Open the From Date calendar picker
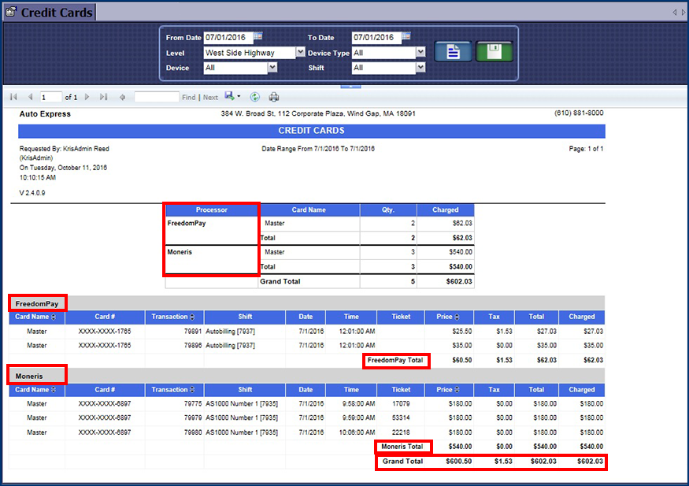 pyautogui.click(x=258, y=36)
